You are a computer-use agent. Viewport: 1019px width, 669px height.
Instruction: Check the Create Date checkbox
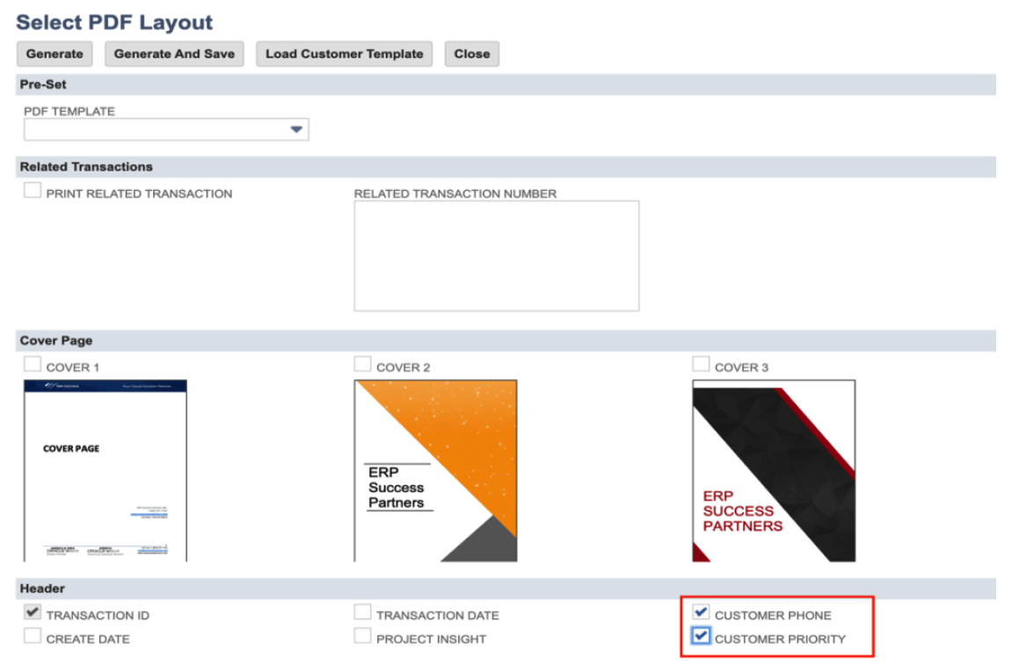pos(33,636)
